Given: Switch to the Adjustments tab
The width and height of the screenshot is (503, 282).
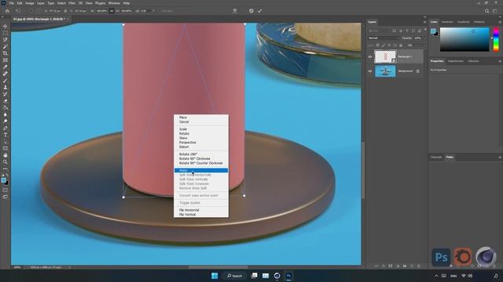Looking at the screenshot, I should coord(456,61).
